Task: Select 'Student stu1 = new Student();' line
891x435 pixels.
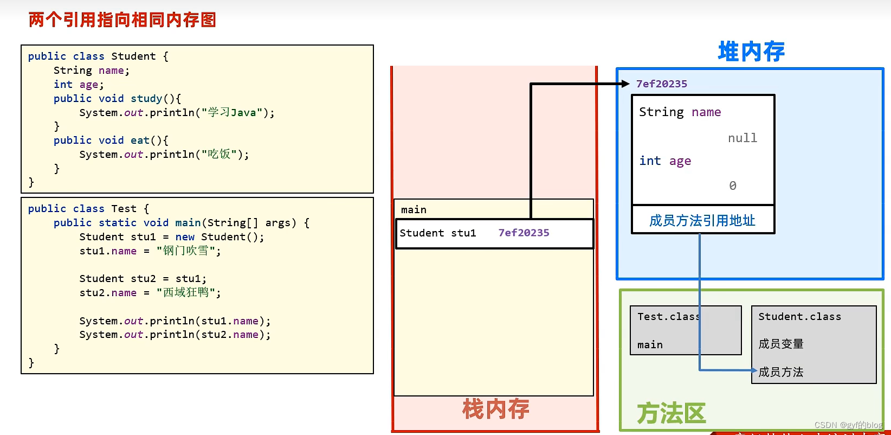Action: coord(172,237)
